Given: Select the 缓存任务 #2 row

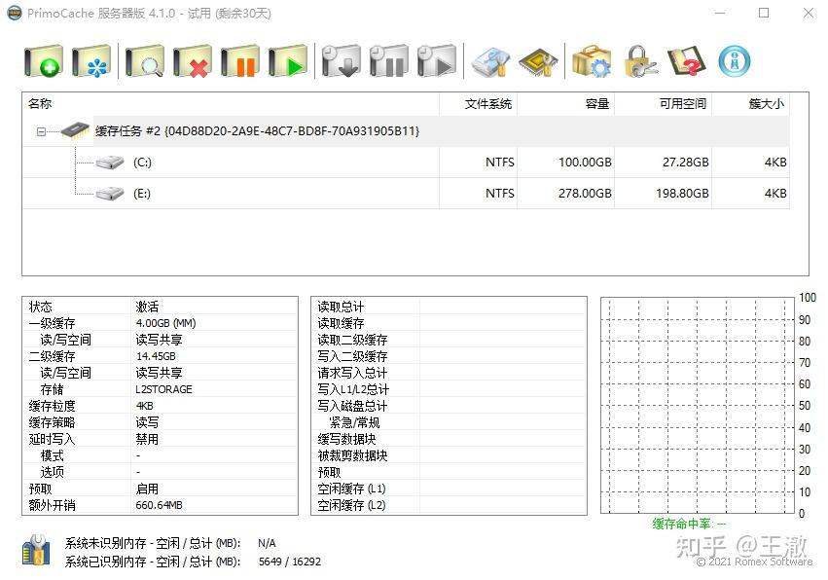Looking at the screenshot, I should click(406, 131).
